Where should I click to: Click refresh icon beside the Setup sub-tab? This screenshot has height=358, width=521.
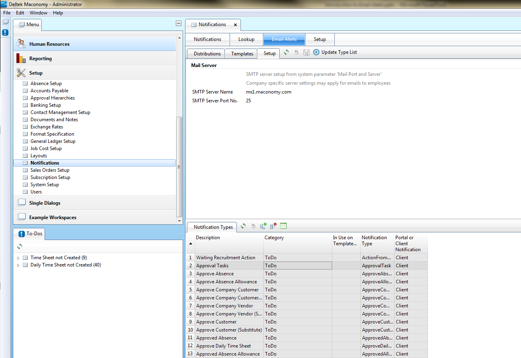tap(286, 52)
